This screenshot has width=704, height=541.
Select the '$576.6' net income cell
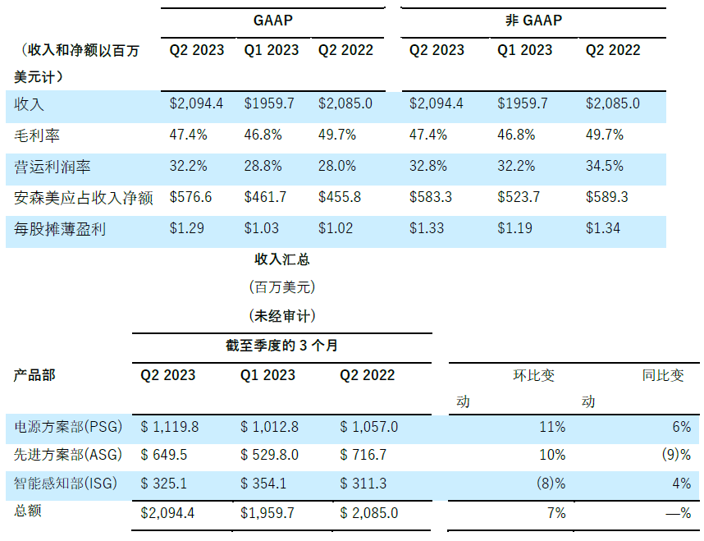(x=190, y=197)
